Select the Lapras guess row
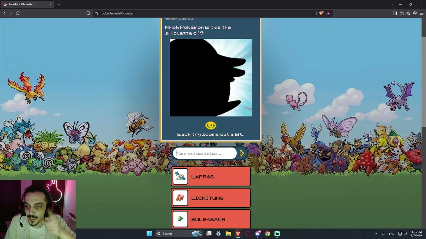The height and width of the screenshot is (239, 426). coord(211,177)
